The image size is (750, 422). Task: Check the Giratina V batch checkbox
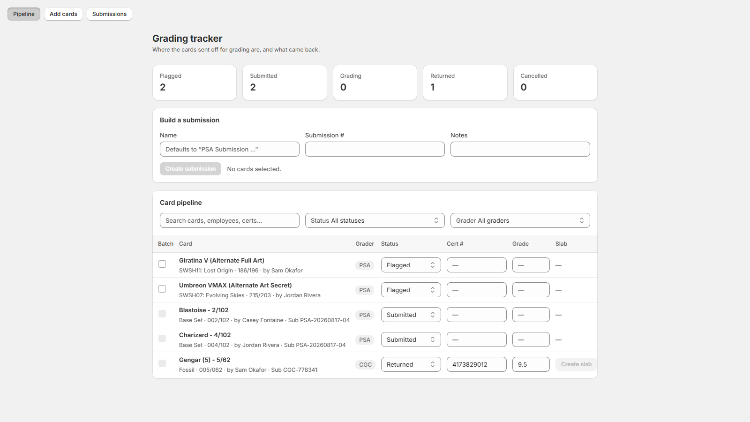162,264
